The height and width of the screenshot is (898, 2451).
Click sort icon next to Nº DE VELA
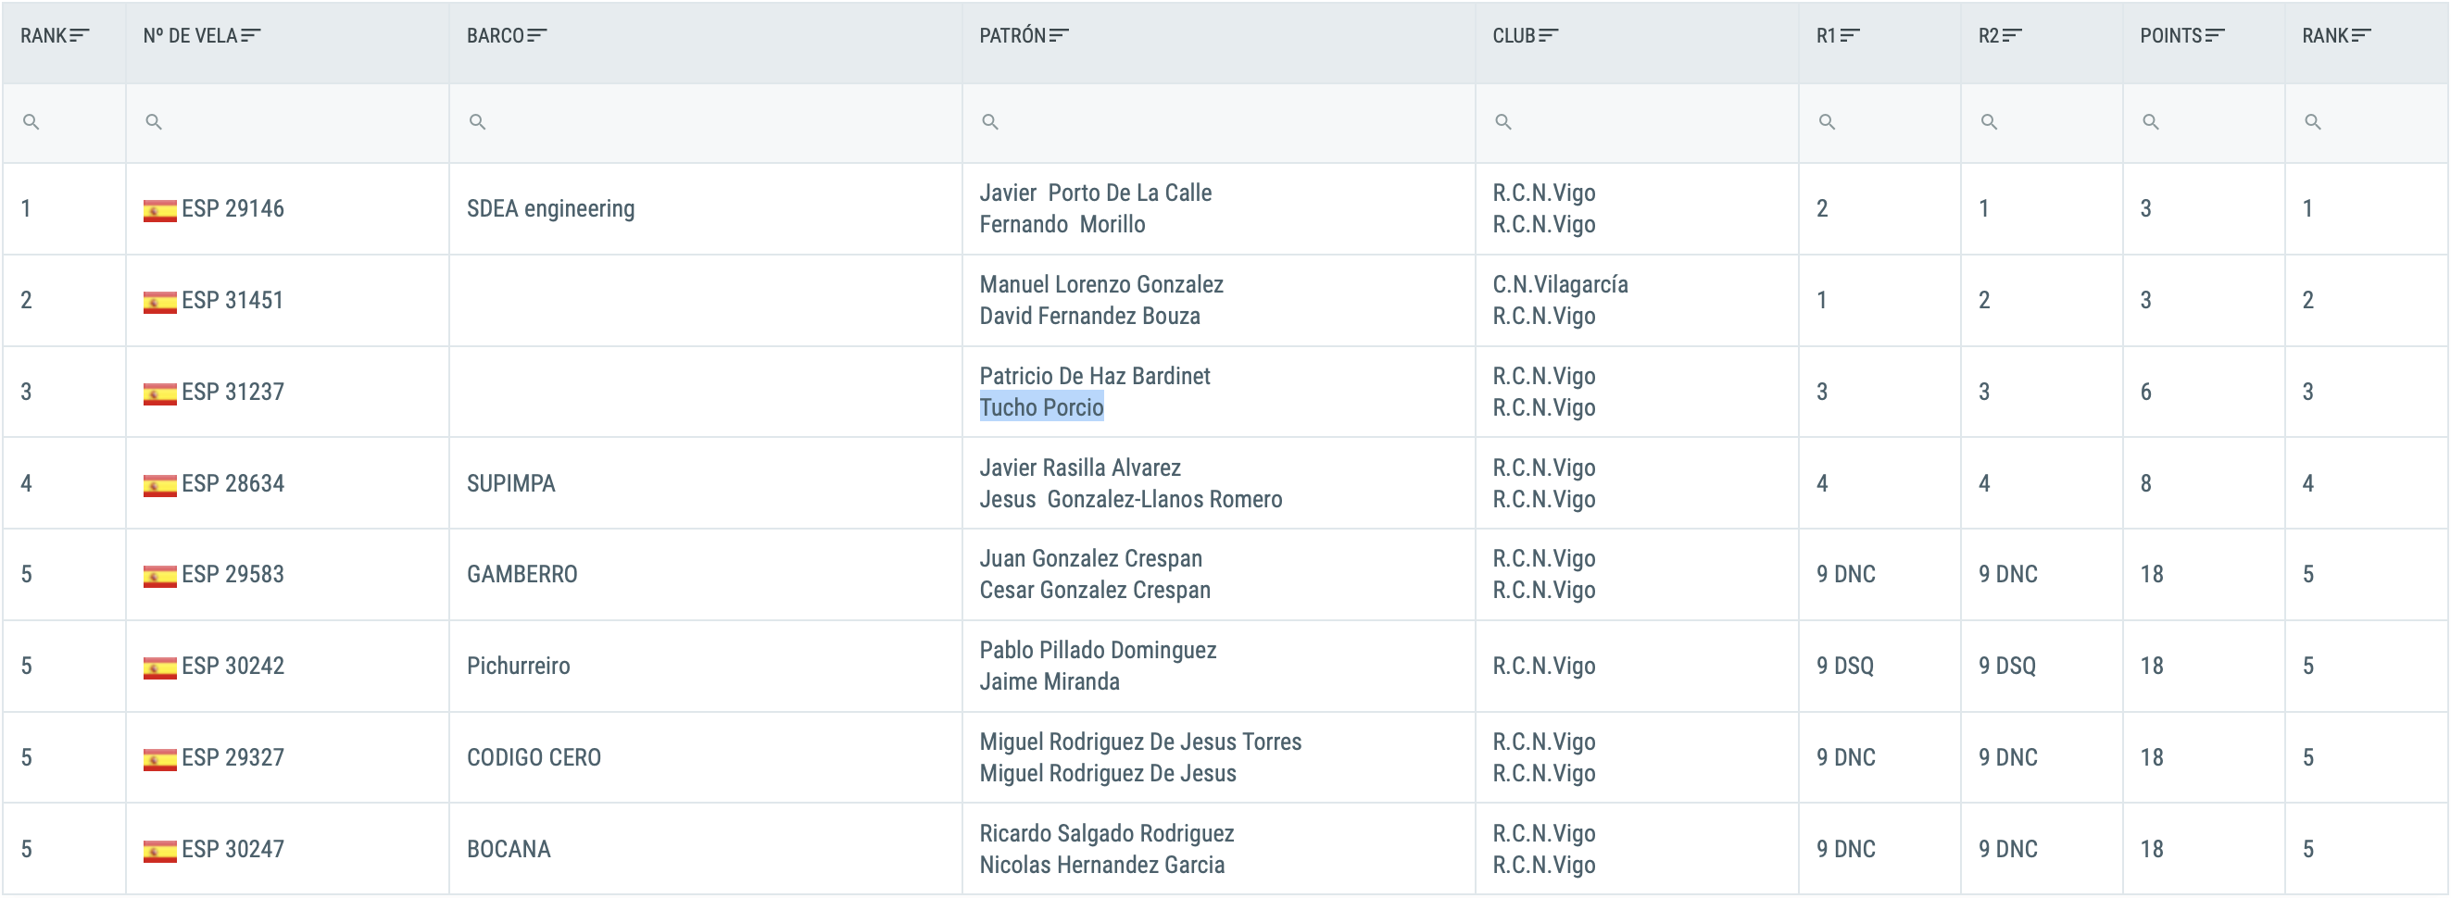tap(251, 35)
